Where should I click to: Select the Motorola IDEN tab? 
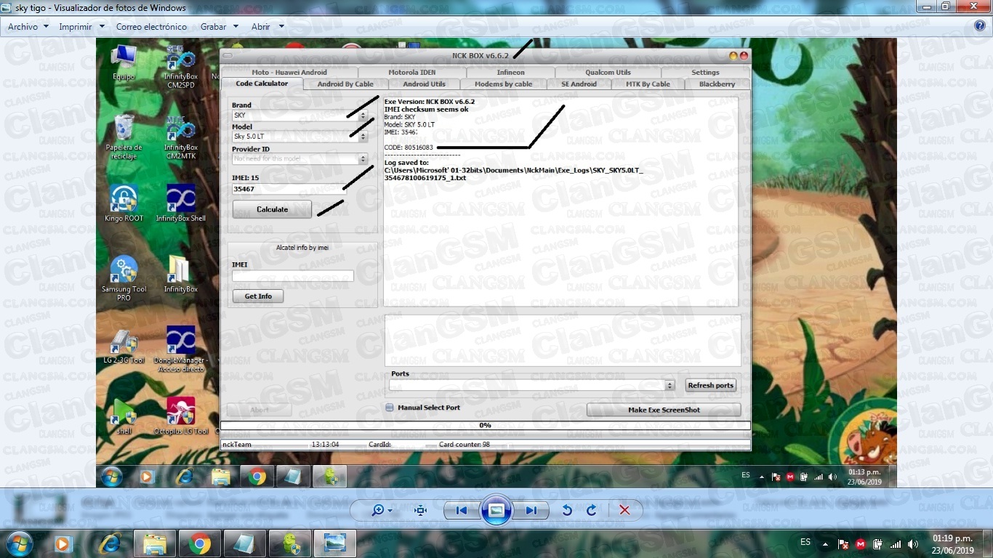click(412, 73)
